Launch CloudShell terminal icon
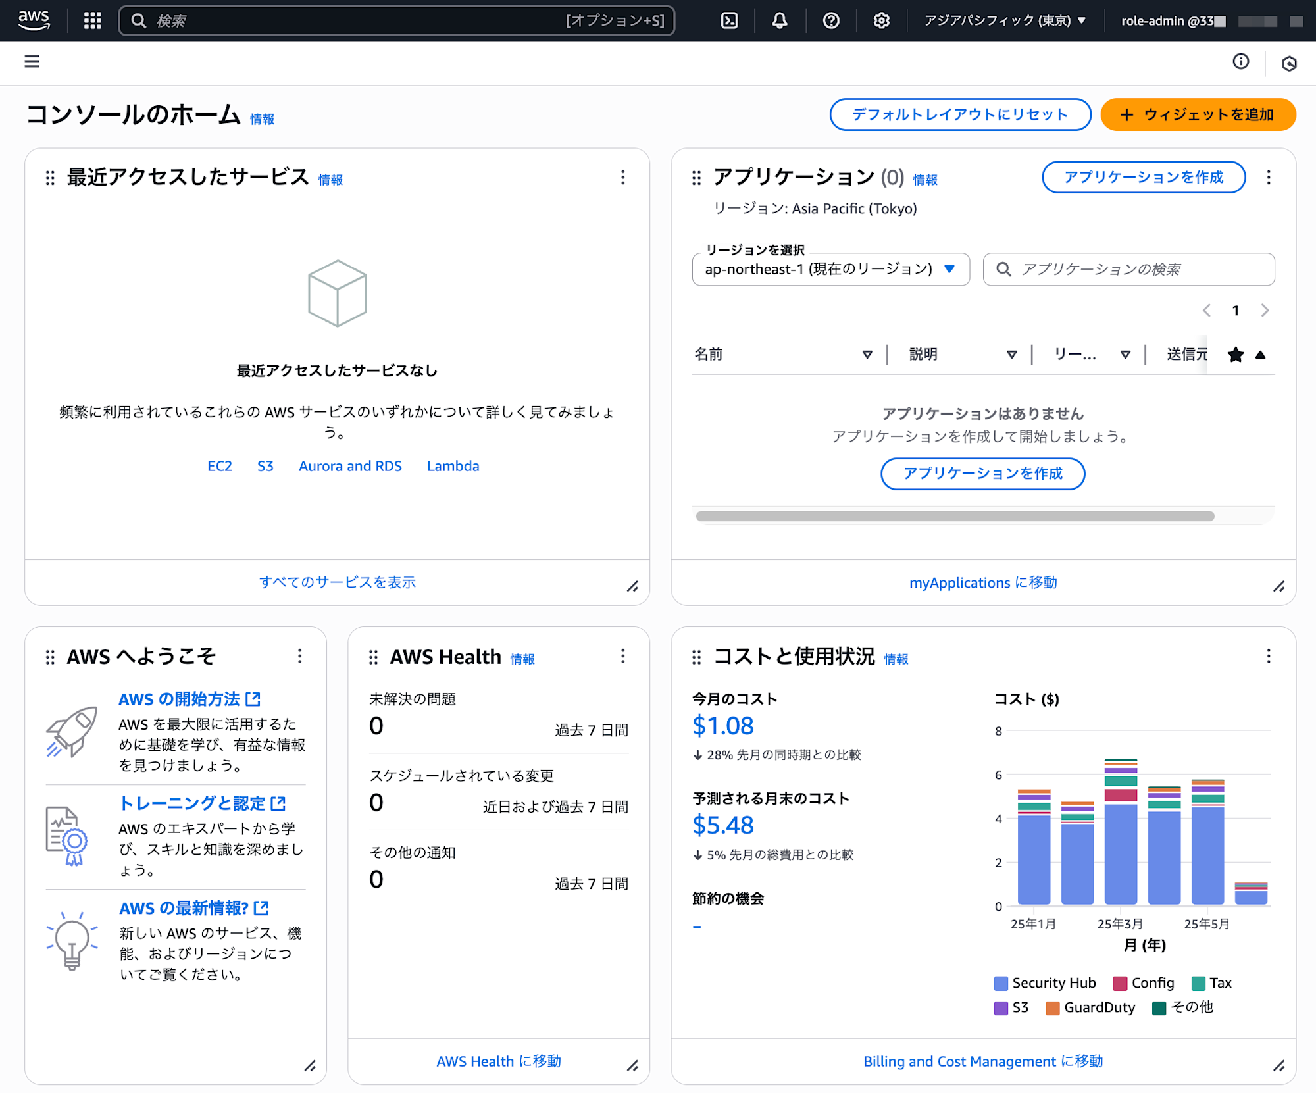The width and height of the screenshot is (1316, 1093). [730, 20]
